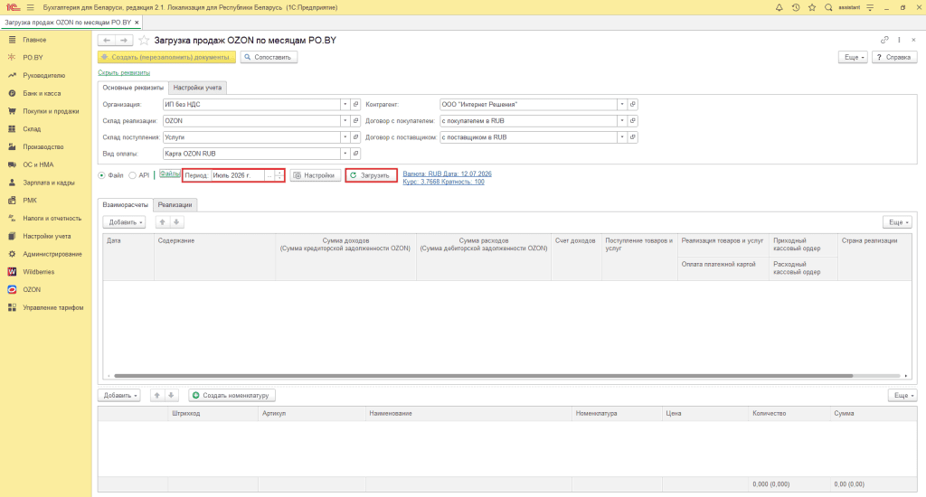
Task: Open Валюта: RUB Дата link
Action: click(x=447, y=173)
